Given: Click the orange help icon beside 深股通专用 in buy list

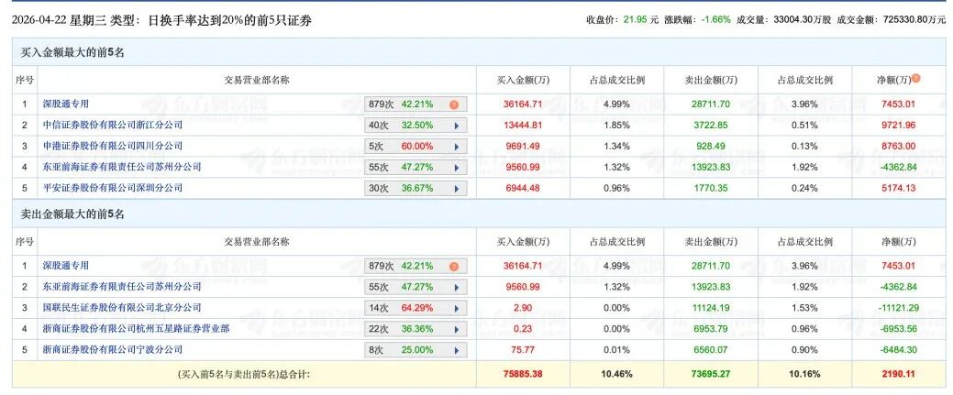Looking at the screenshot, I should tap(453, 104).
